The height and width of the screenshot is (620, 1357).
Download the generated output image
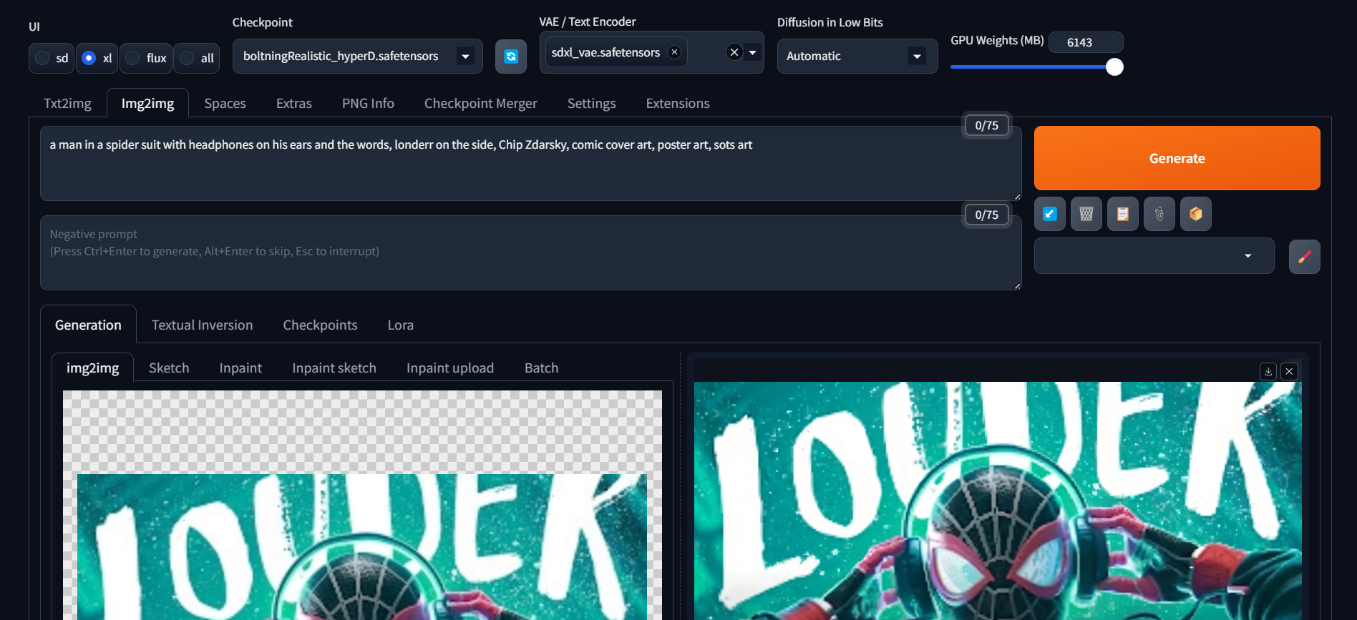pos(1268,371)
